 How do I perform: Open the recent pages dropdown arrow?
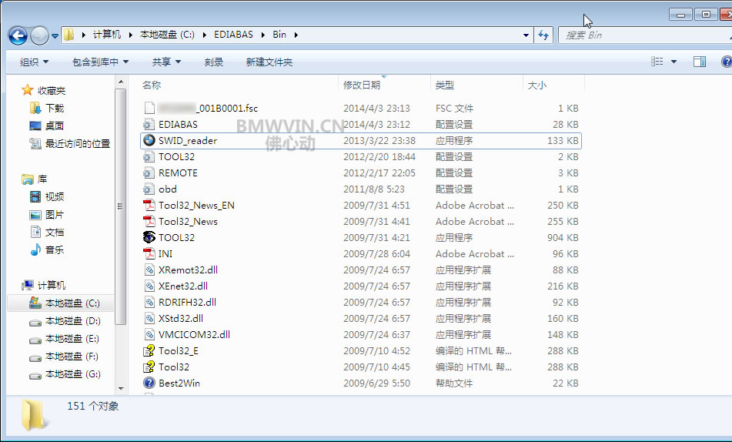(55, 36)
